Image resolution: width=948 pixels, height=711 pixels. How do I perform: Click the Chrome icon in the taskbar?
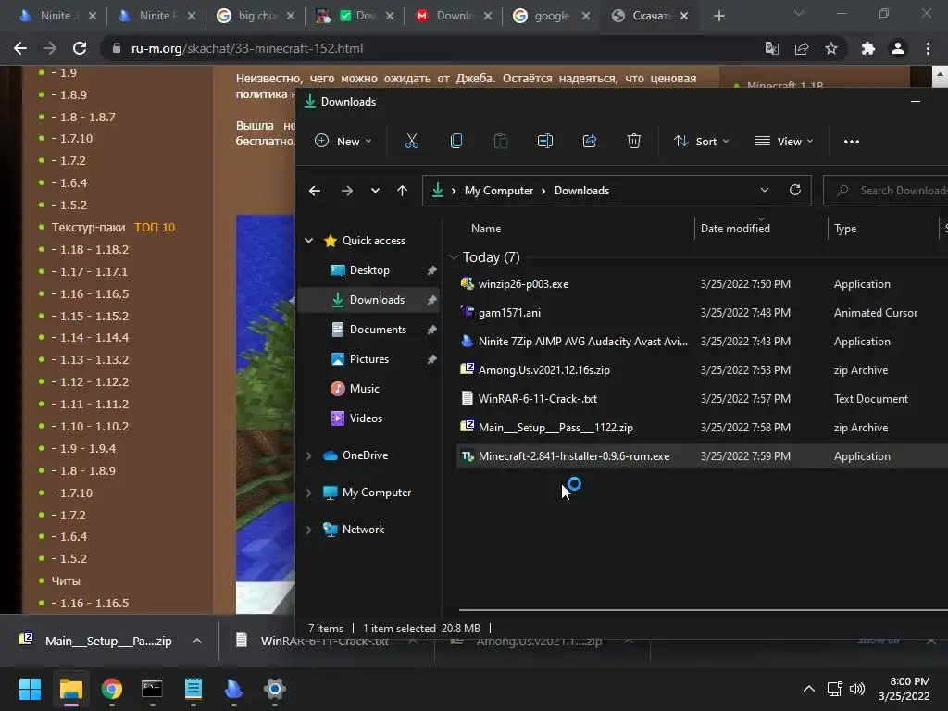click(111, 688)
